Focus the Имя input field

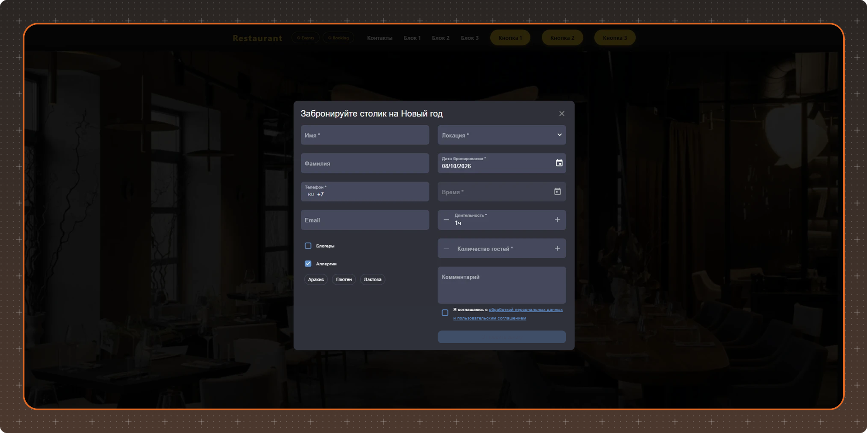click(365, 135)
